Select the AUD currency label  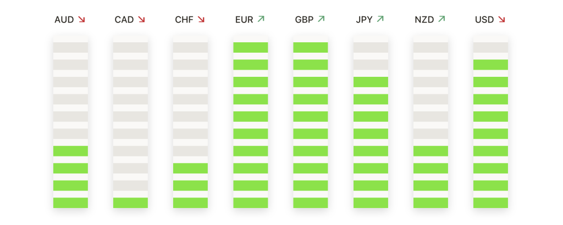coord(64,20)
